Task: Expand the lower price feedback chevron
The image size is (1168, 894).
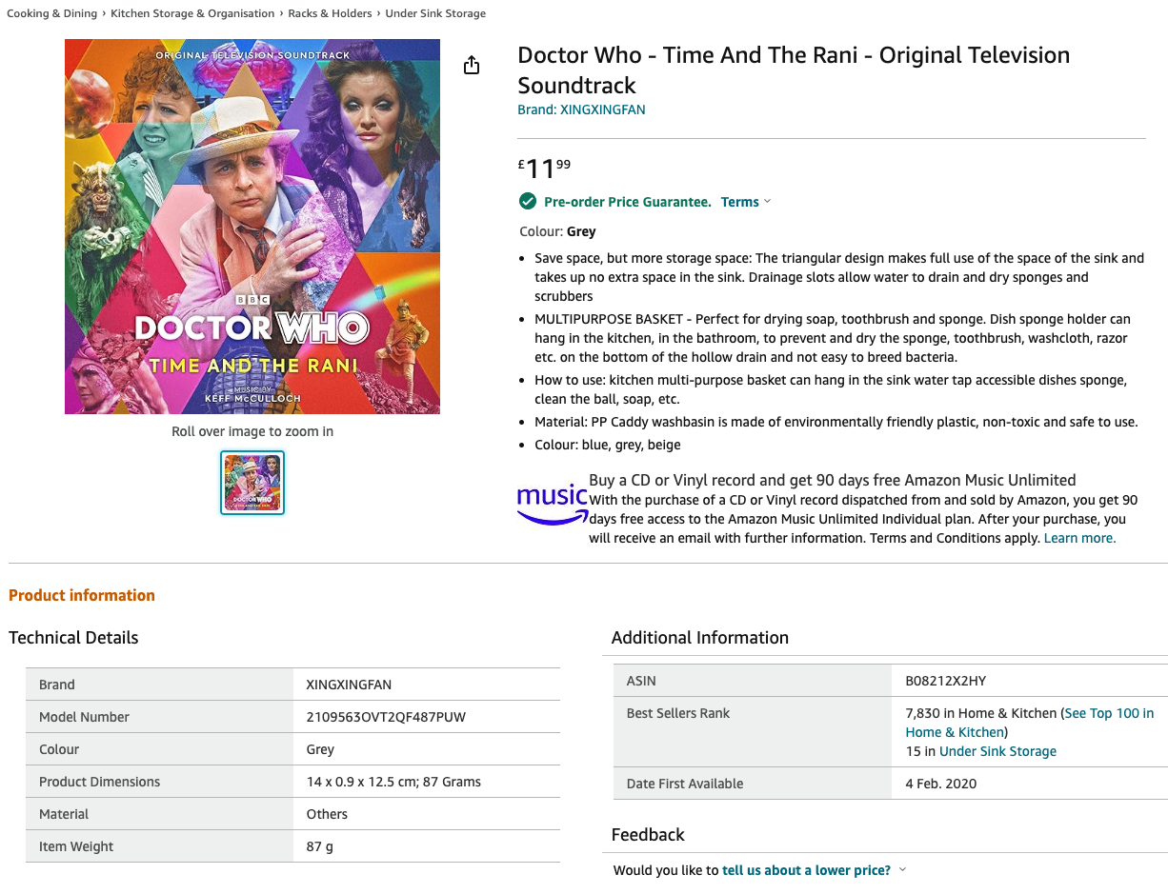Action: point(902,869)
